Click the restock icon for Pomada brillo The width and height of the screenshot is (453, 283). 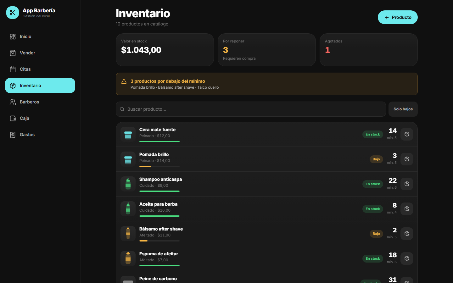(x=407, y=159)
